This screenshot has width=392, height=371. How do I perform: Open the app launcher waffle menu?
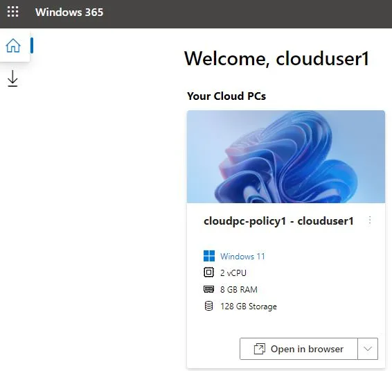12,12
